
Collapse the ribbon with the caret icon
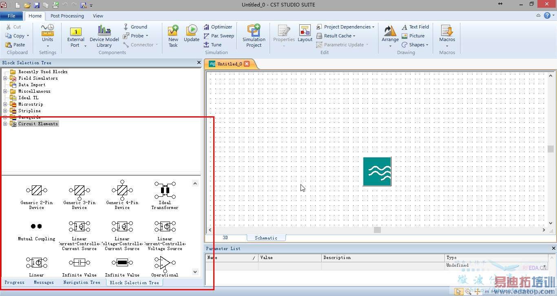[538, 16]
